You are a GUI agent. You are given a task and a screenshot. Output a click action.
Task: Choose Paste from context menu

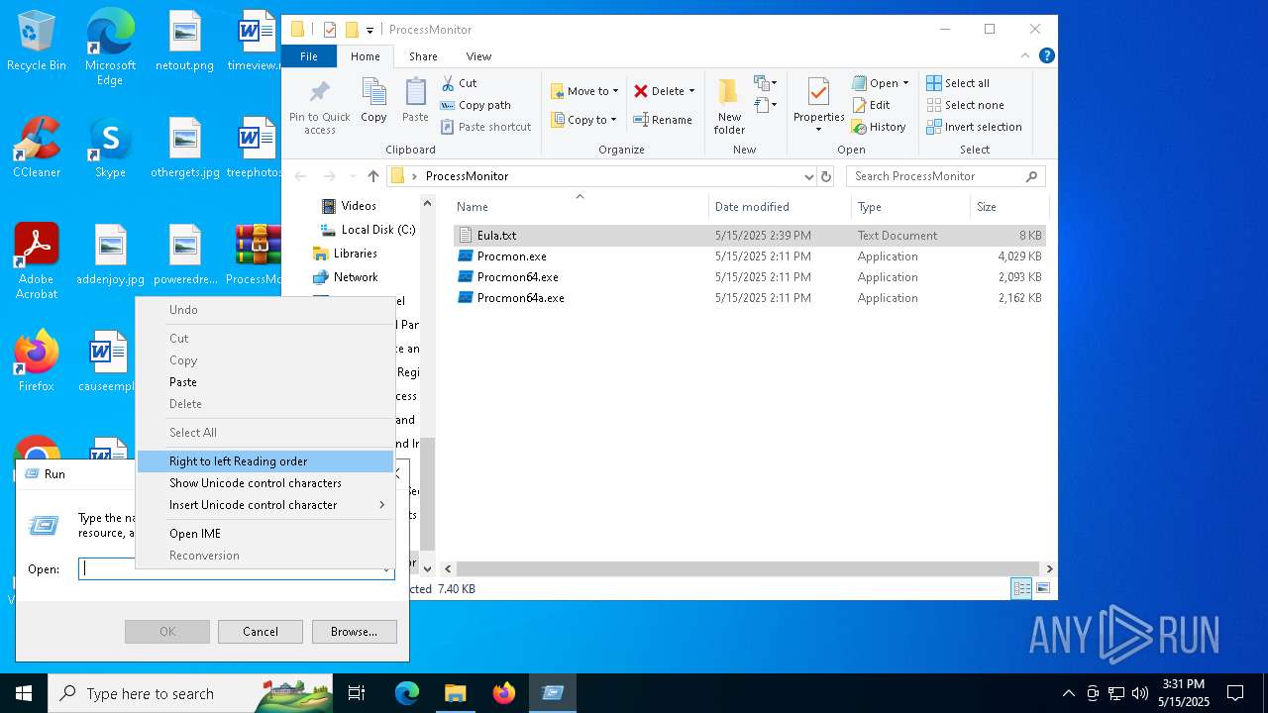pos(264,382)
